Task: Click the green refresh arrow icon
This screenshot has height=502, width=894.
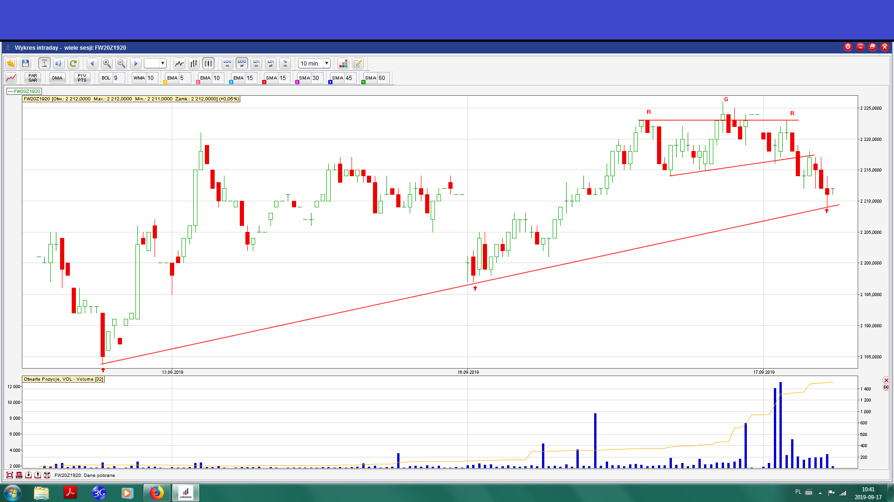Action: [73, 64]
